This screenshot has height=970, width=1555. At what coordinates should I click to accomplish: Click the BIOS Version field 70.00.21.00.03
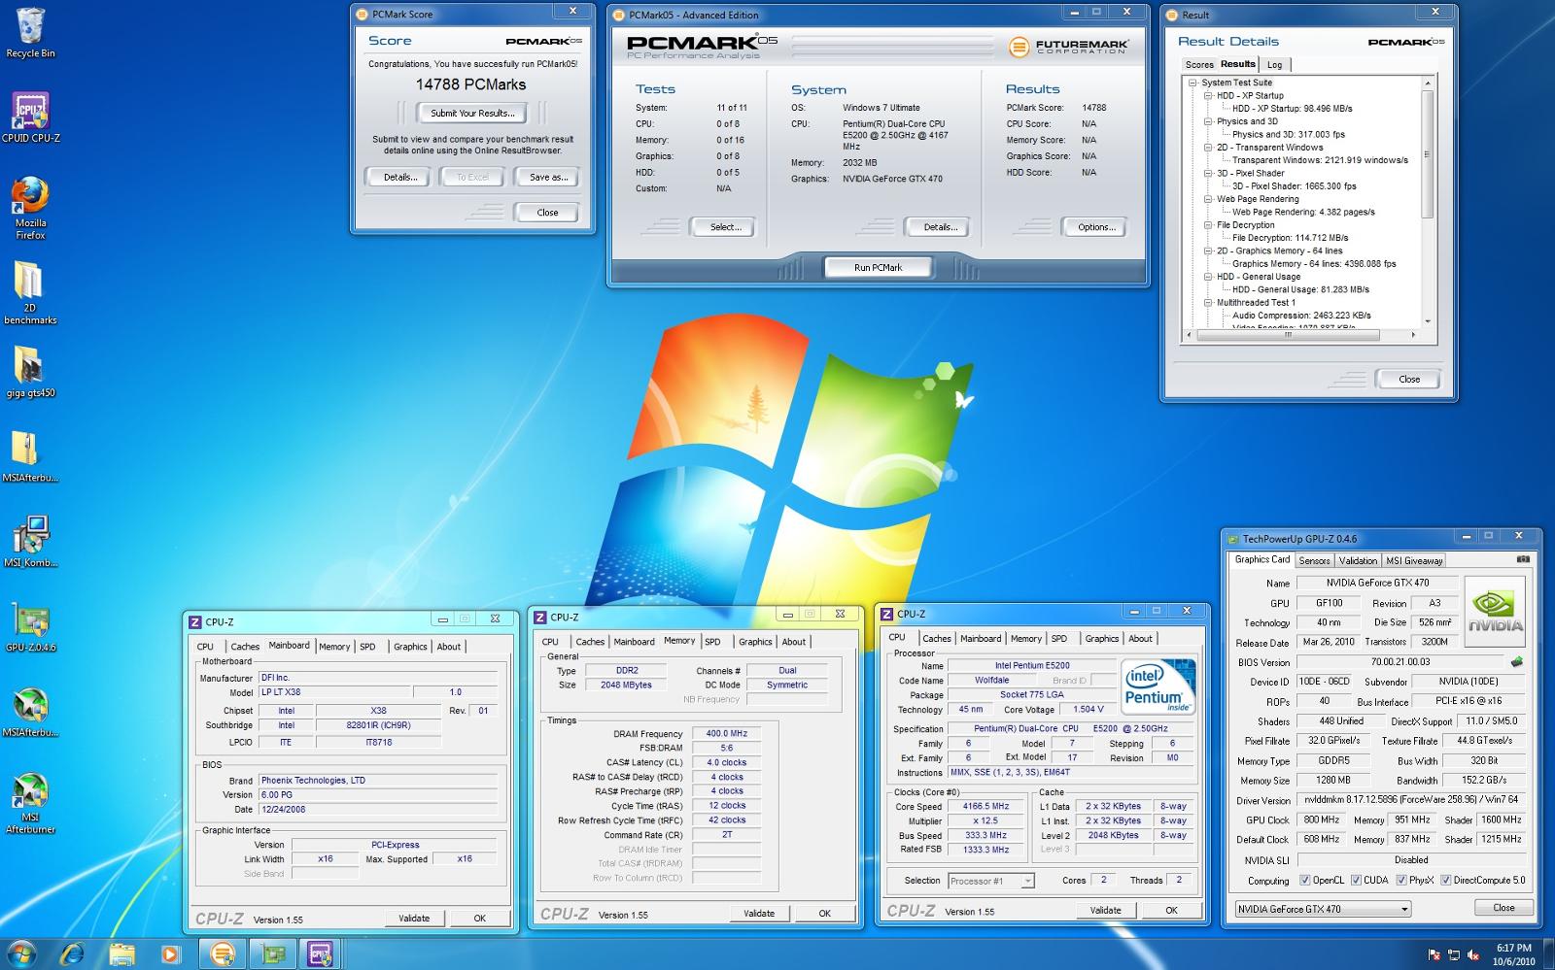(1399, 662)
